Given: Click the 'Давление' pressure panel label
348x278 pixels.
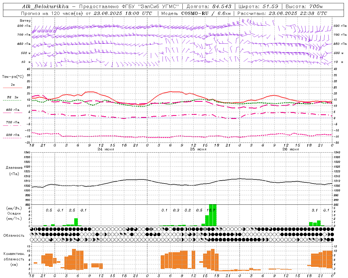Looking at the screenshot, I should click(14, 168).
